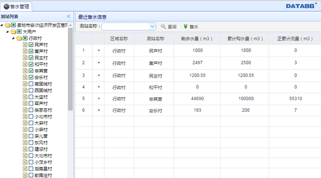Expand table row 3 plus sign (民主村)
Screen dimensions: 321x178
click(x=99, y=75)
